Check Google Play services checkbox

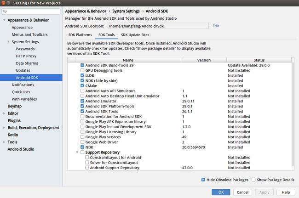tap(82, 137)
